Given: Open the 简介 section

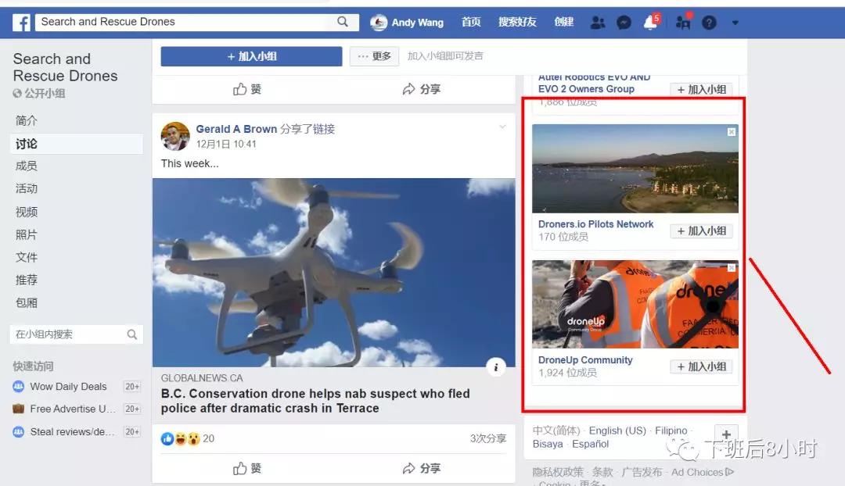Looking at the screenshot, I should 27,120.
